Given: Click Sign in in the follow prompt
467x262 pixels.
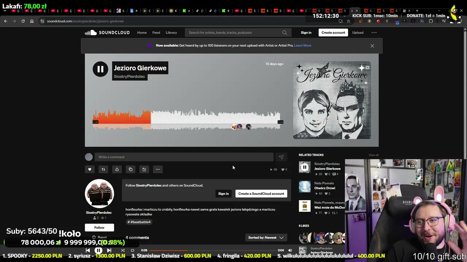Looking at the screenshot, I should pyautogui.click(x=223, y=194).
